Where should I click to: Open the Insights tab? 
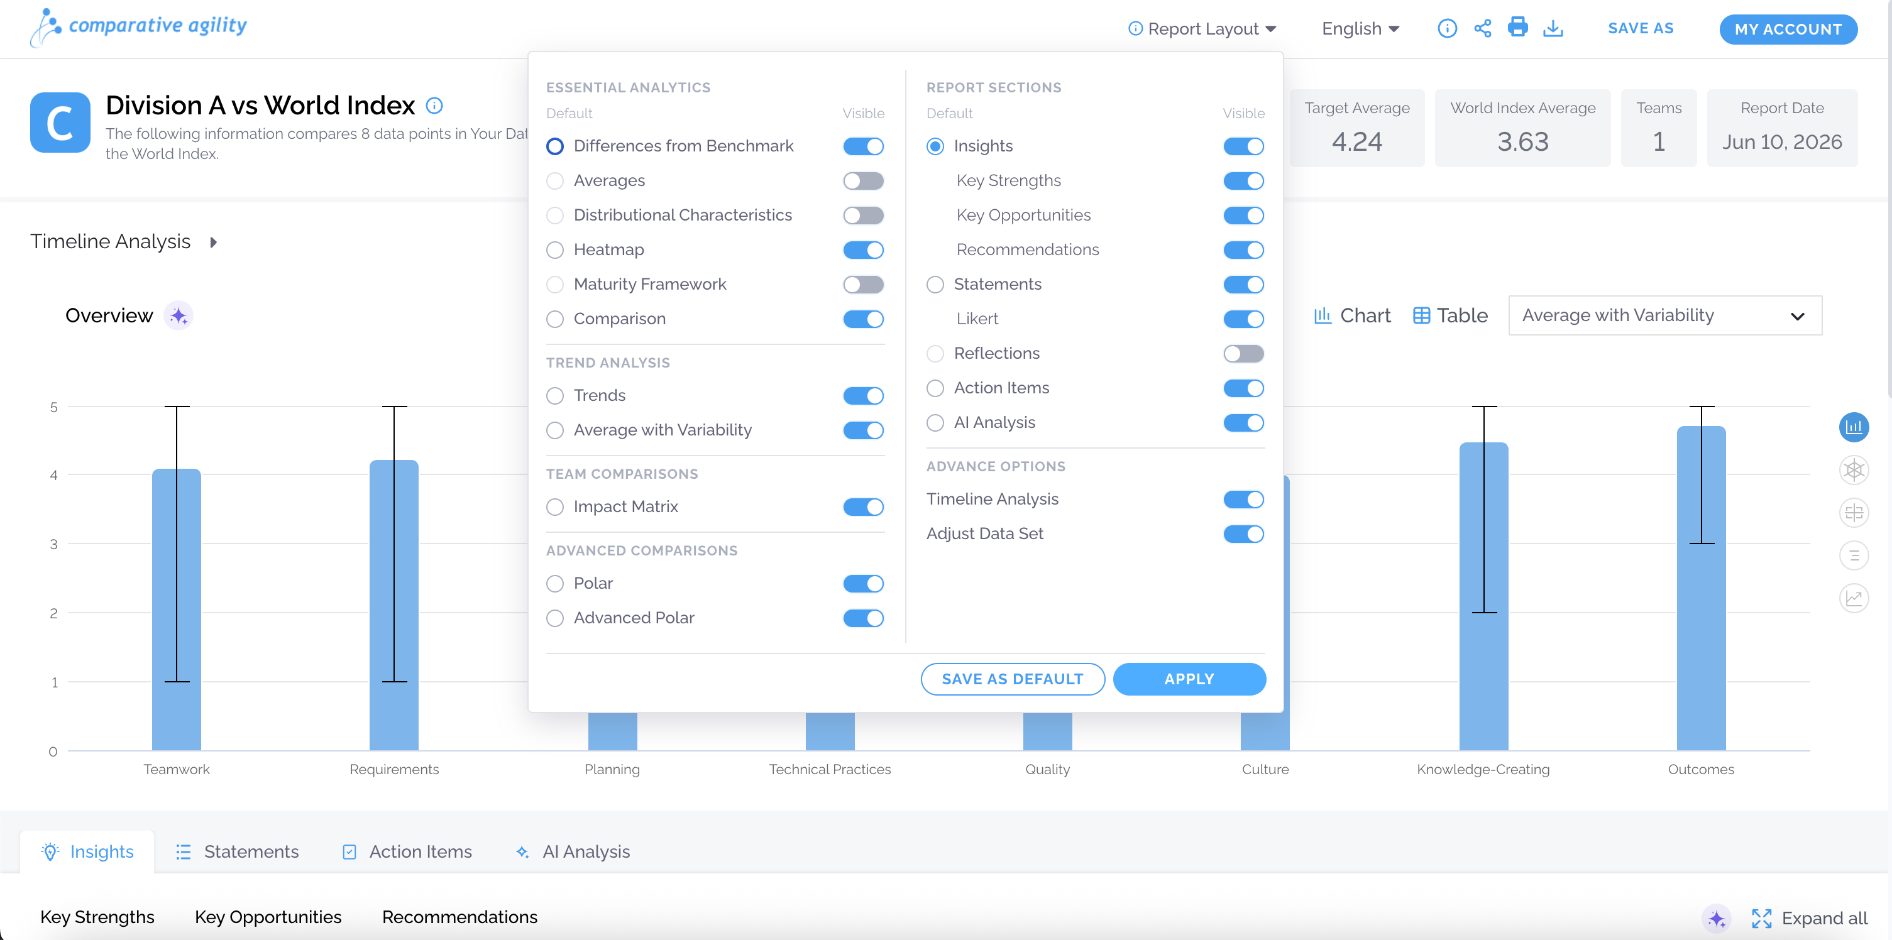(87, 852)
